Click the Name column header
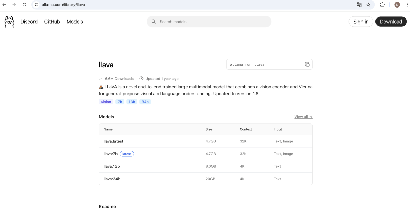This screenshot has height=211, width=410. 108,129
